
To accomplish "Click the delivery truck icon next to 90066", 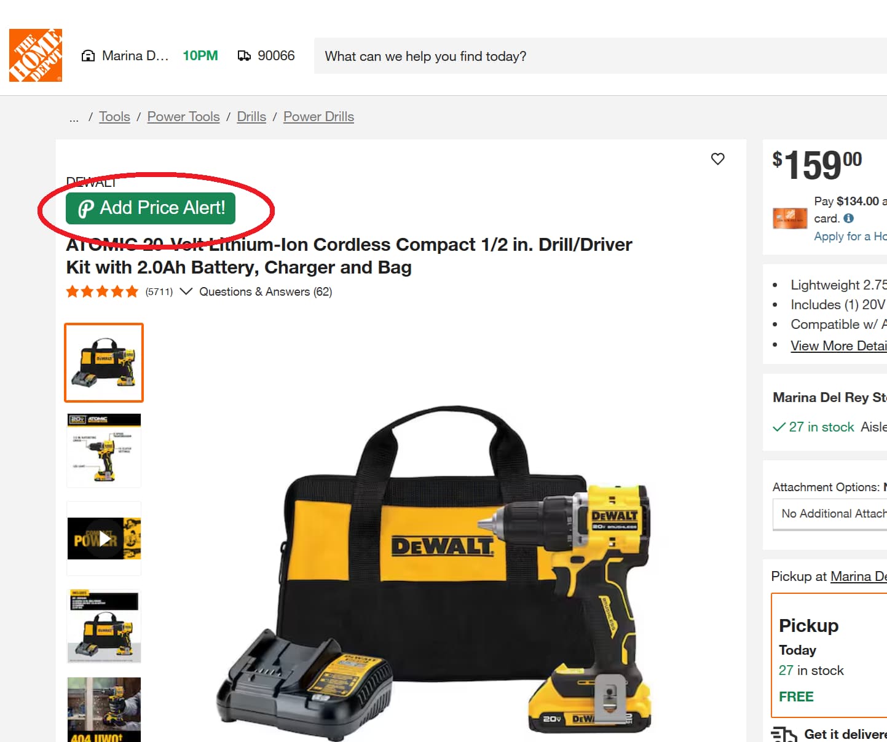I will [x=245, y=55].
